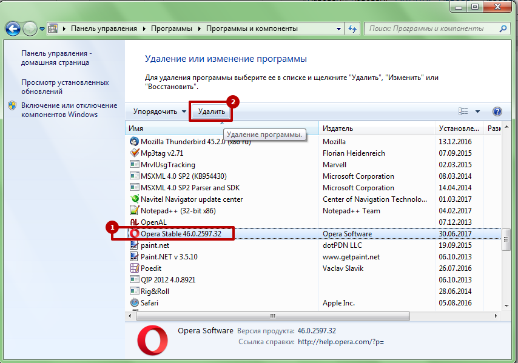Open the 'Упорядочить' menu
Viewport: 518px width, 363px height.
160,112
